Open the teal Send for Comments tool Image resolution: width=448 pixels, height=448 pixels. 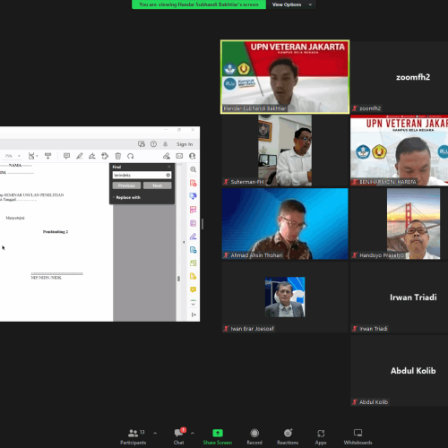(194, 250)
